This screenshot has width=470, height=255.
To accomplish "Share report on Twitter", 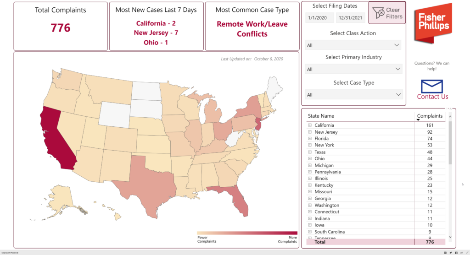I will pyautogui.click(x=451, y=253).
